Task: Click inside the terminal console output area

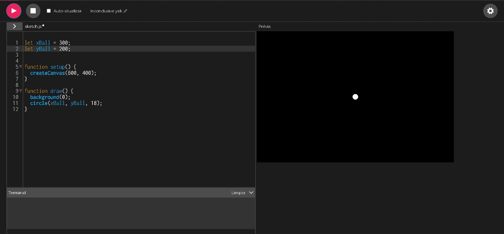Action: point(131,213)
